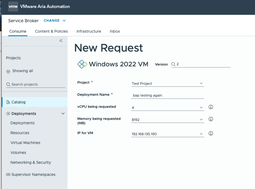
Task: Click the VMware vmw logo icon
Action: coord(13,6)
